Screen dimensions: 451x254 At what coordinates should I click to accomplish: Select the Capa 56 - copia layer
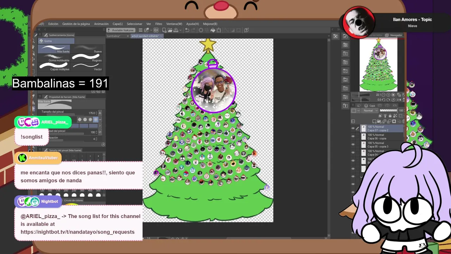tap(382, 137)
